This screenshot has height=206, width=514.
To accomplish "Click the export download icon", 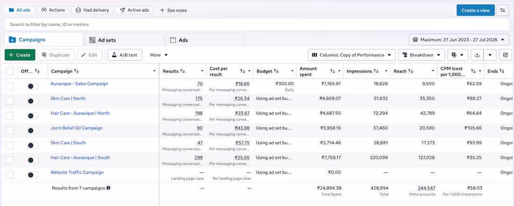I will [x=477, y=55].
